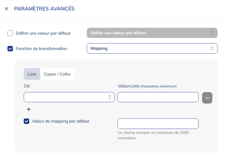Click 'Fonction de transformation' label text
This screenshot has width=225, height=158.
pyautogui.click(x=42, y=49)
